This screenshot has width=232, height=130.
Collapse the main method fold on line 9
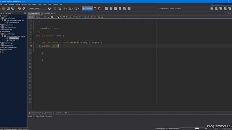pyautogui.click(x=34, y=42)
